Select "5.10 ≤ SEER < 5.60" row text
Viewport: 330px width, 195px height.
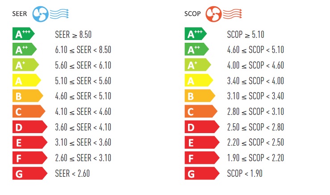[x=83, y=81]
